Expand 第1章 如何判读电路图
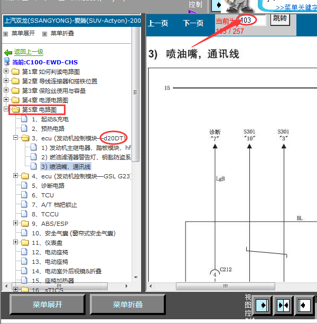Image resolution: width=317 pixels, height=324 pixels. (6, 71)
